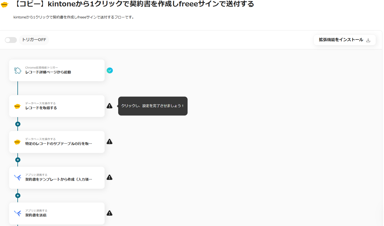Click the kintone icon on the レコードを取得する step
384x226 pixels.
[17, 106]
